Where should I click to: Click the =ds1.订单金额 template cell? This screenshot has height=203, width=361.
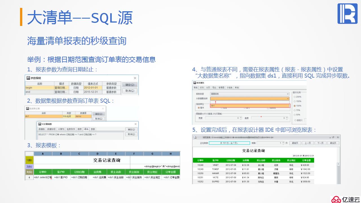[171, 177]
